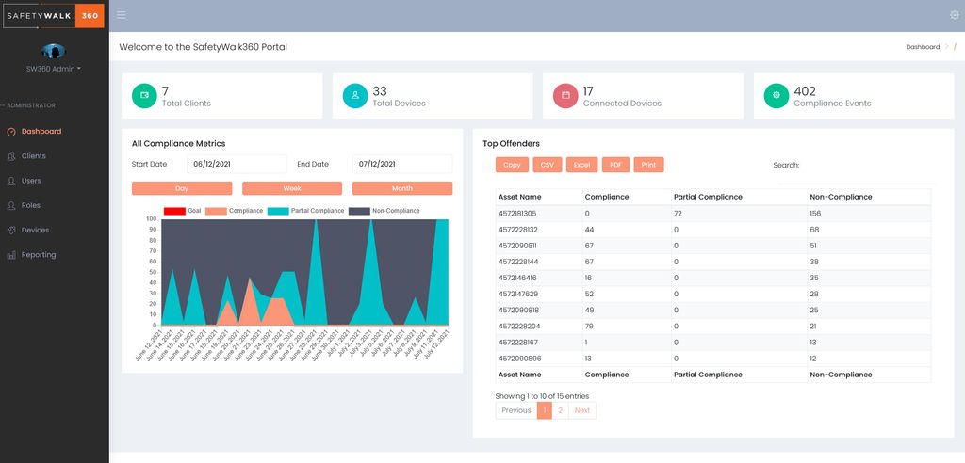Click the Excel export button

(x=581, y=165)
